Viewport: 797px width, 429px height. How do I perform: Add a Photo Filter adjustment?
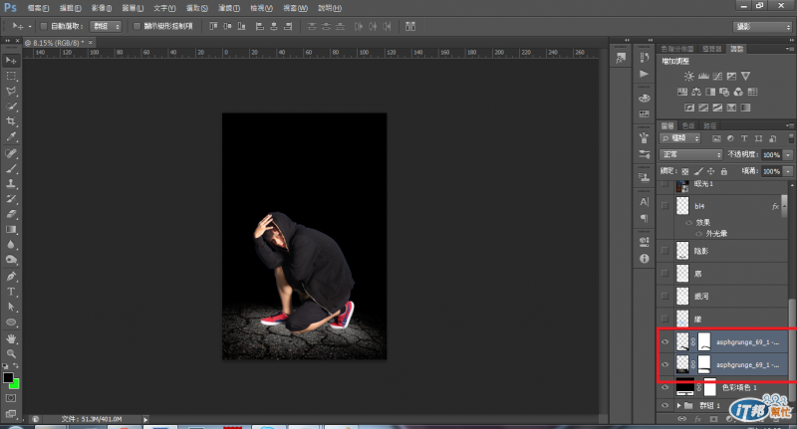point(724,92)
